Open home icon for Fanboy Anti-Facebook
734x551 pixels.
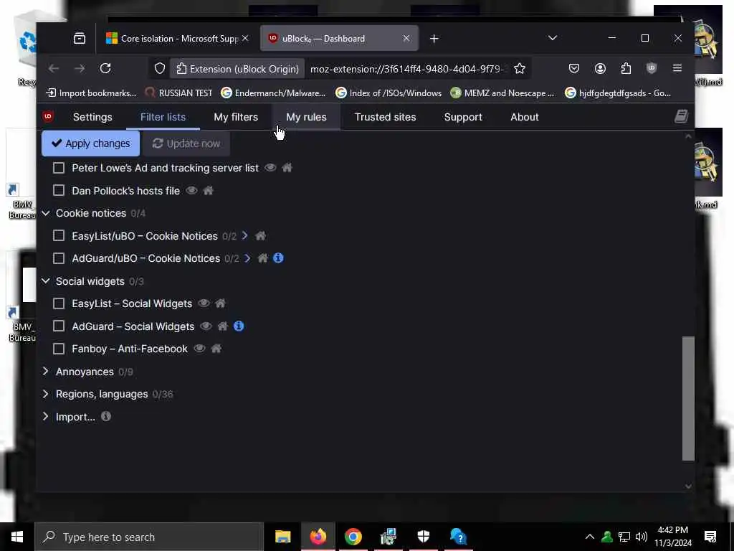216,349
